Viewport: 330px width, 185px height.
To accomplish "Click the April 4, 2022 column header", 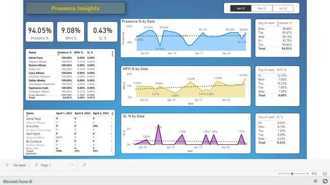I will point(82,114).
